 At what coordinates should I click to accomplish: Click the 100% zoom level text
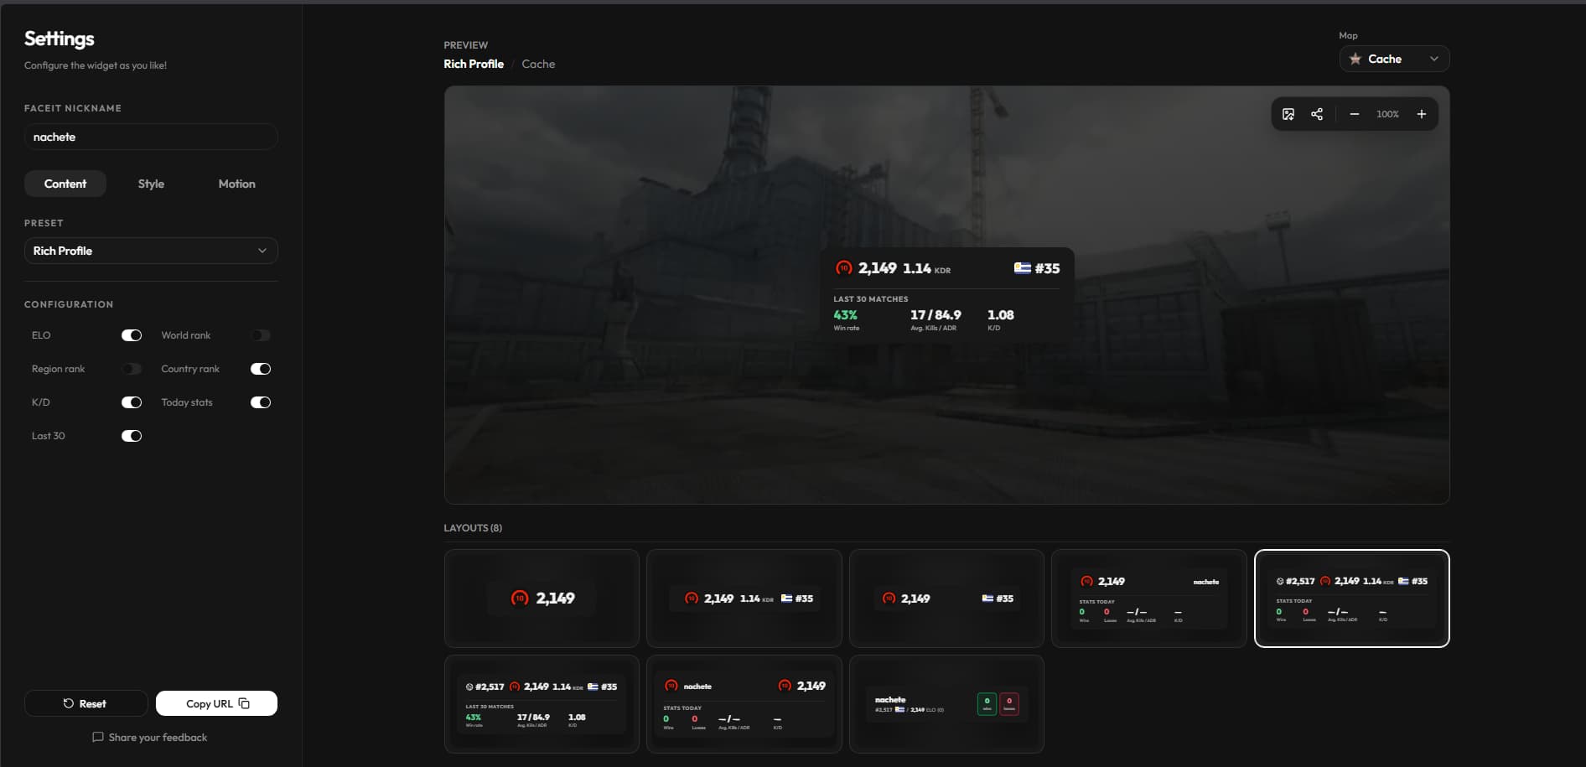[x=1387, y=114]
